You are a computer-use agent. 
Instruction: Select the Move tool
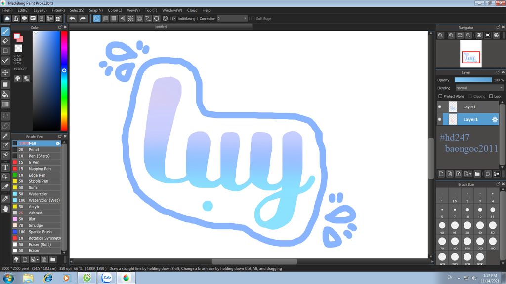(5, 72)
